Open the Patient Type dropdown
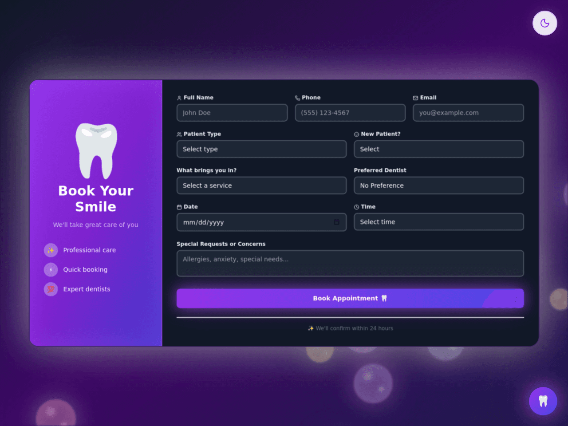The height and width of the screenshot is (426, 568). pyautogui.click(x=261, y=149)
